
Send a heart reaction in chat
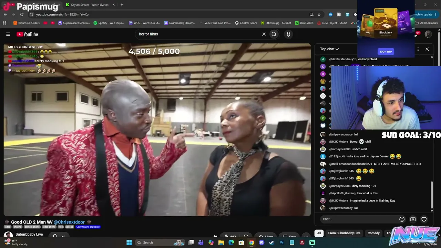coord(424,219)
